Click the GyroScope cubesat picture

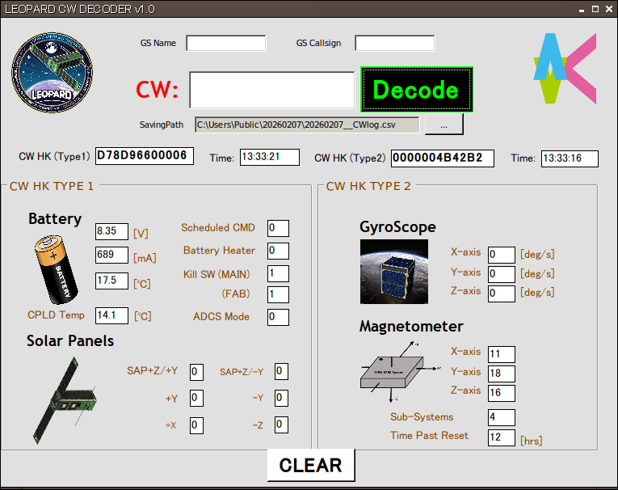tap(394, 271)
